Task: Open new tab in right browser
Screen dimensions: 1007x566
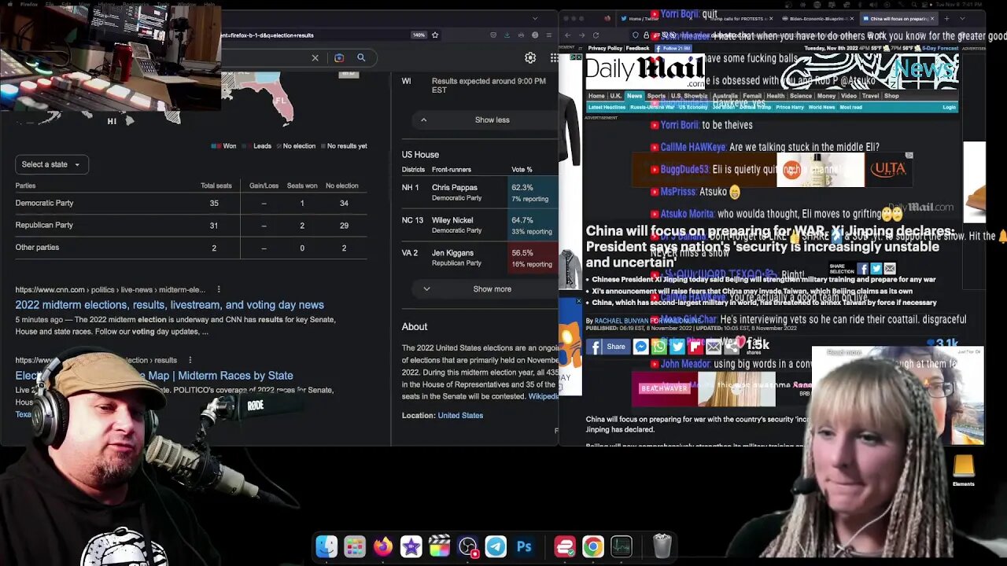Action: click(x=946, y=18)
